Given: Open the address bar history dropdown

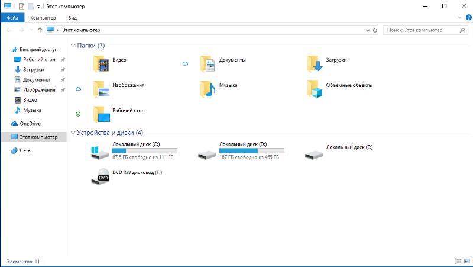Looking at the screenshot, I should click(368, 30).
